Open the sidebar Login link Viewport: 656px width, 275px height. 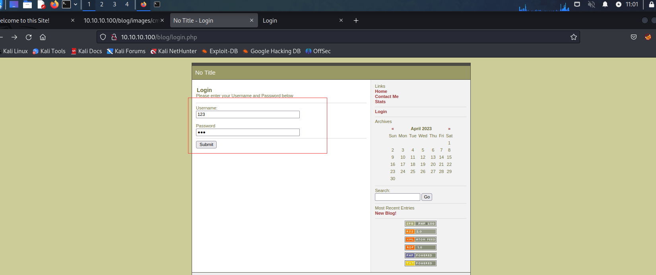tap(381, 112)
